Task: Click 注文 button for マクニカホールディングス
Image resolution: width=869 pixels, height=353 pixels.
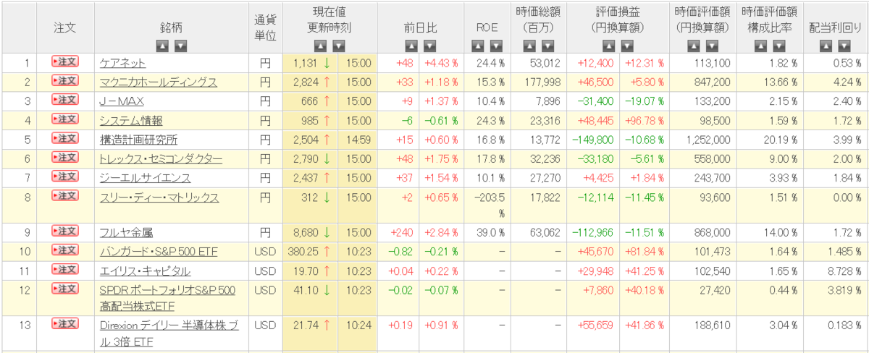Action: 64,81
